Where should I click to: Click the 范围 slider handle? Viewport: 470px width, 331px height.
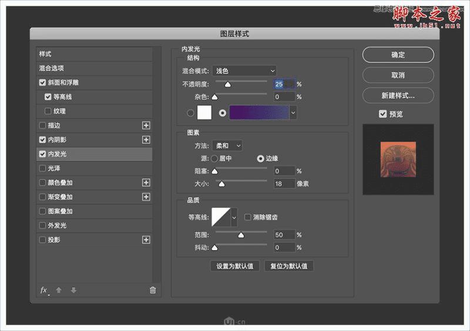click(241, 236)
